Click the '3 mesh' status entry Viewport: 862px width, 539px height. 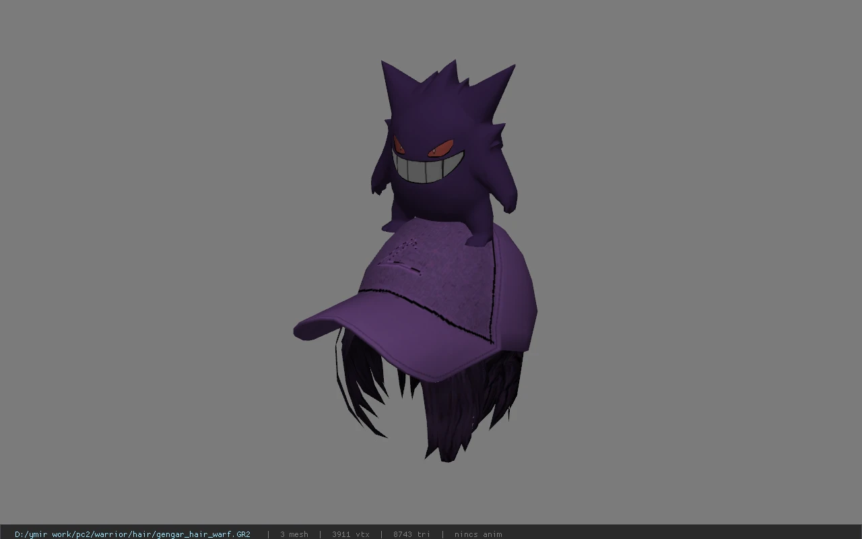pos(294,534)
